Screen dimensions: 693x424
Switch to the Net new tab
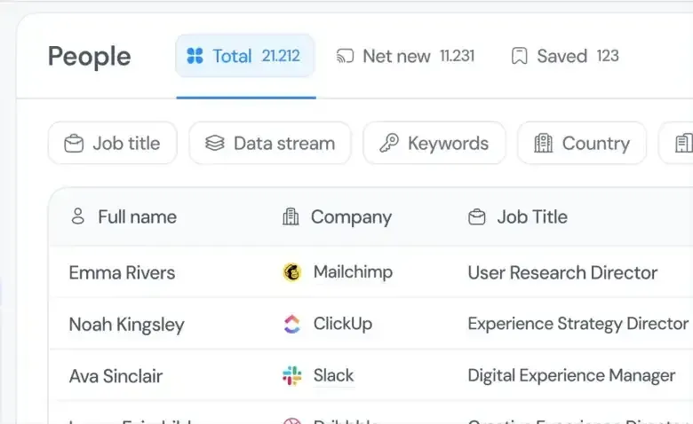click(x=405, y=56)
